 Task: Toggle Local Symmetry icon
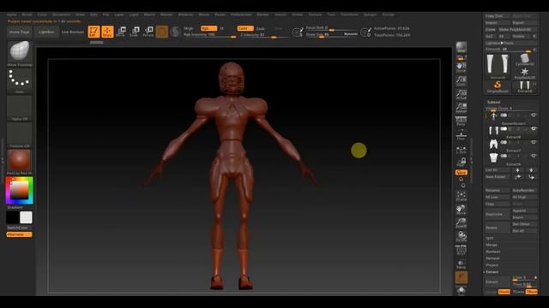462,150
